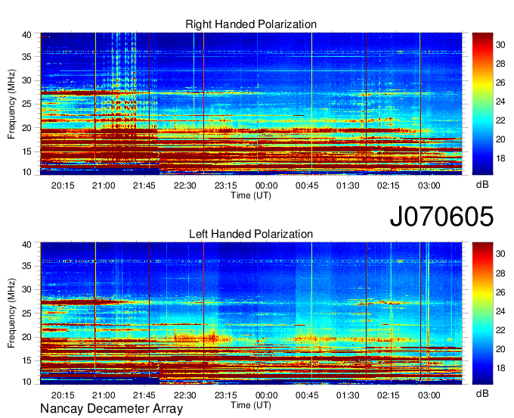
Task: Click the 26 dB tick on Left Handed color bar
Action: pyautogui.click(x=500, y=292)
